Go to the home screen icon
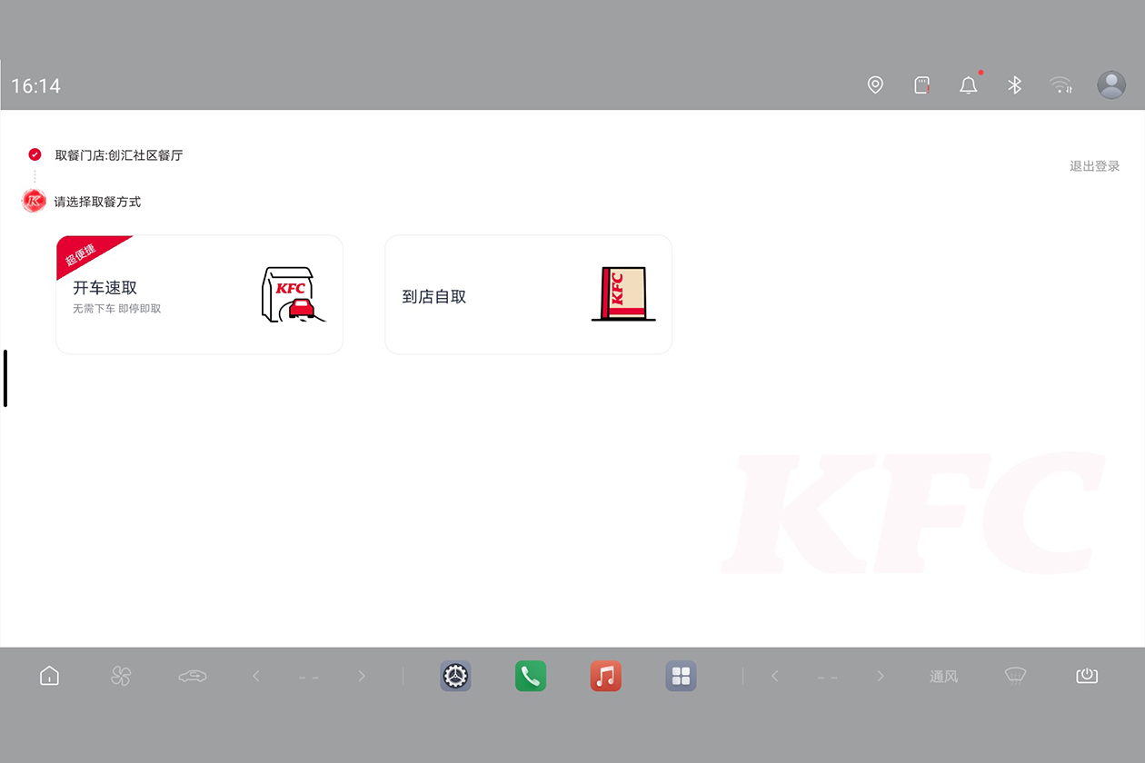Viewport: 1145px width, 763px height. (49, 676)
